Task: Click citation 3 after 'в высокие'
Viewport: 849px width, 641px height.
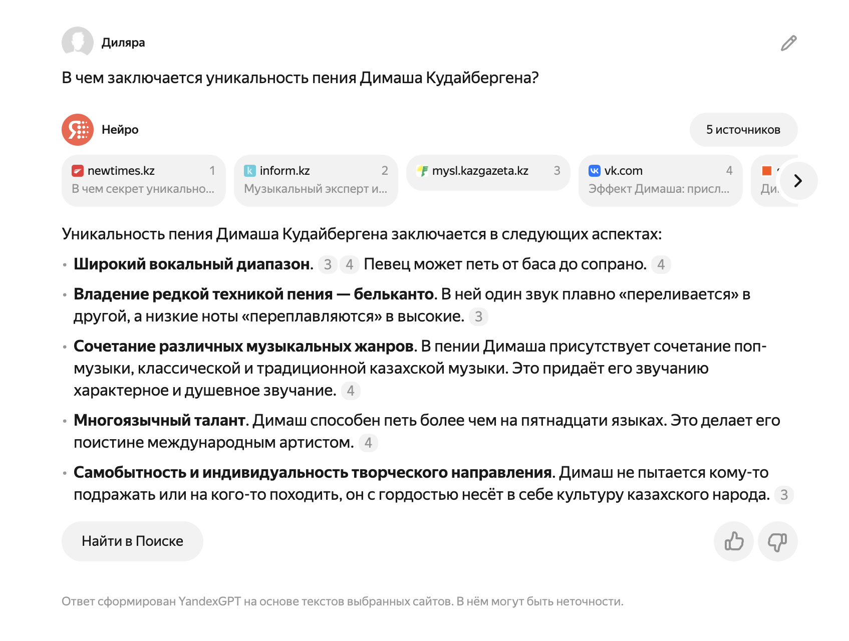Action: 479,316
